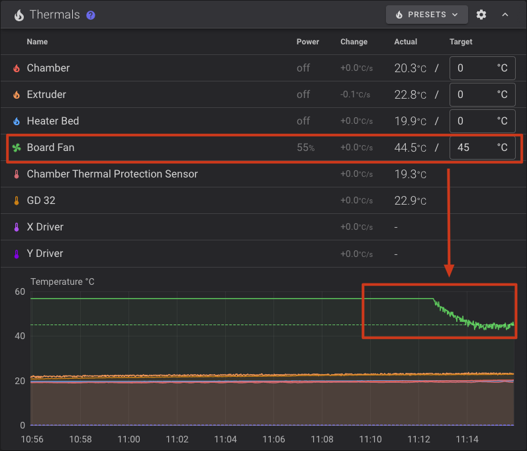
Task: Click the Y Driver thermometer icon
Action: click(x=17, y=254)
